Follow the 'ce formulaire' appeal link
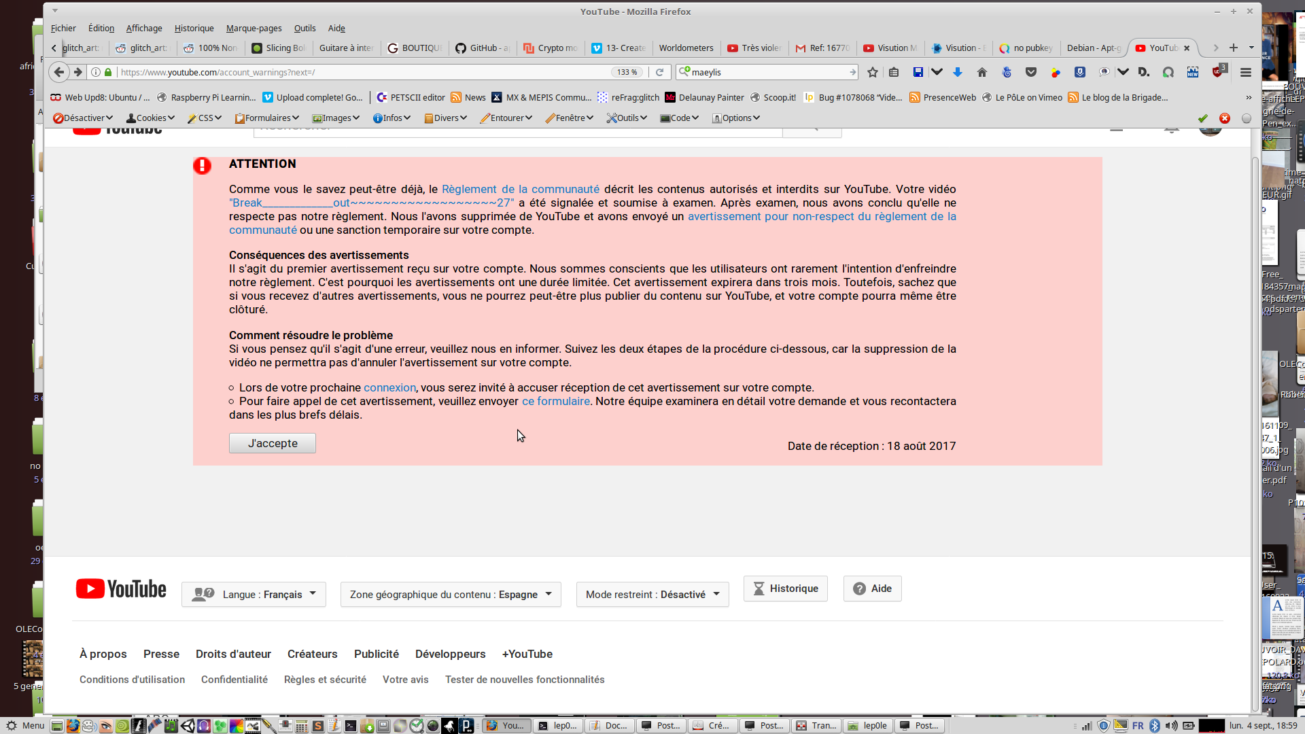The height and width of the screenshot is (734, 1305). pyautogui.click(x=555, y=402)
